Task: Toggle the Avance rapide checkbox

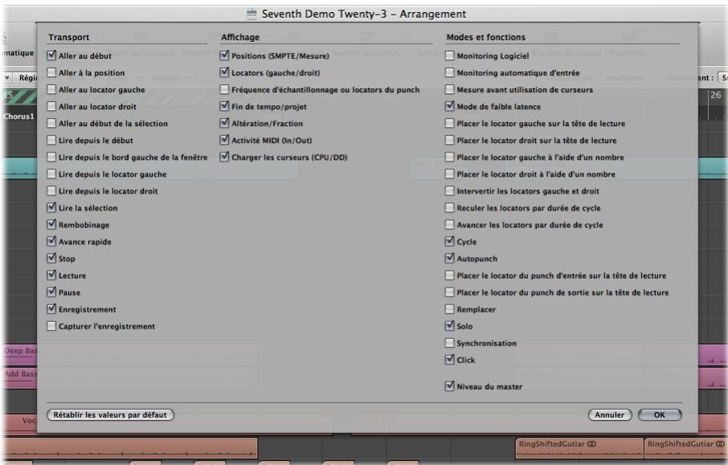Action: 51,242
